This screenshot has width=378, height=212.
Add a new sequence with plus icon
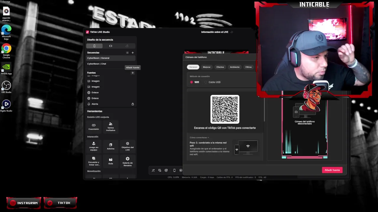point(133,53)
